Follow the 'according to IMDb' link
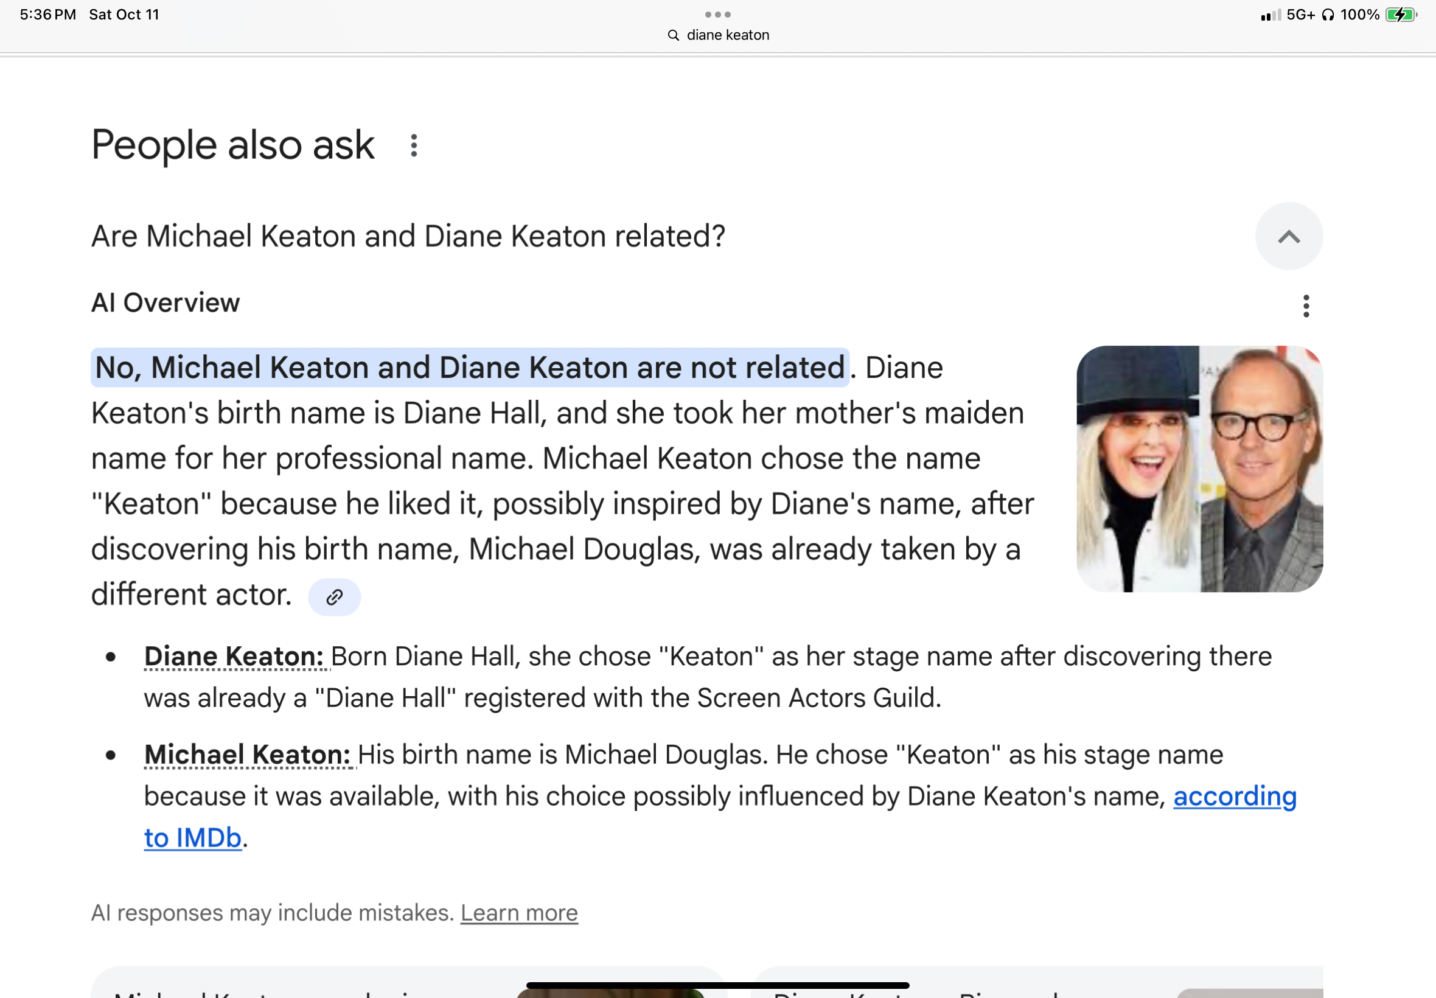 click(1234, 797)
